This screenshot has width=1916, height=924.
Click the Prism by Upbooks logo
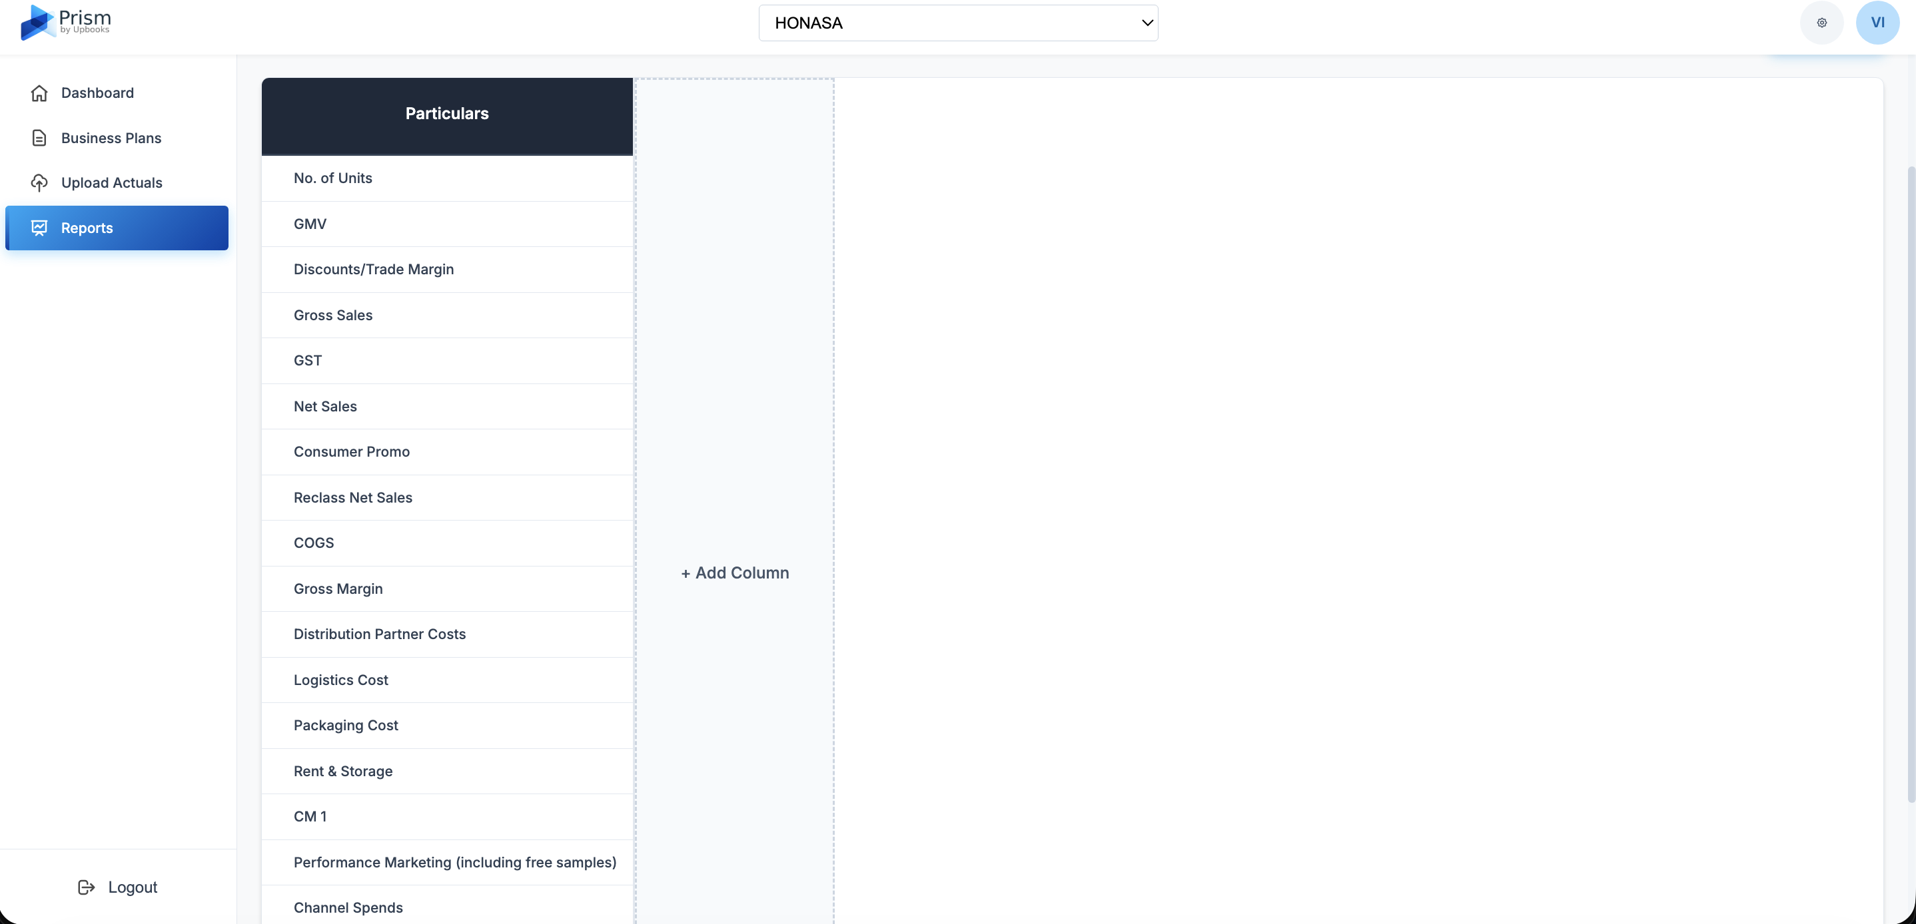(65, 22)
